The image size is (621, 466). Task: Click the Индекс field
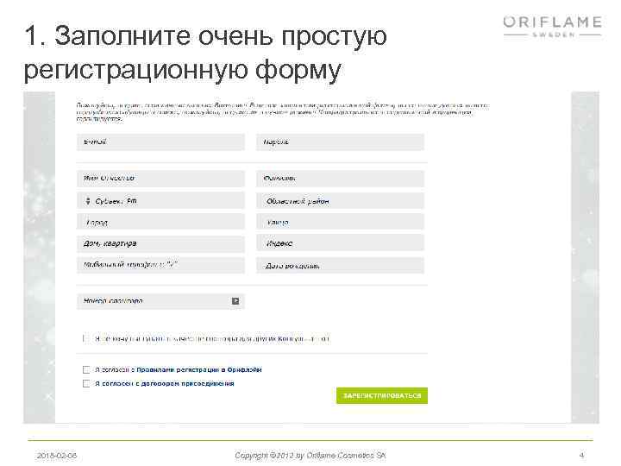click(340, 243)
